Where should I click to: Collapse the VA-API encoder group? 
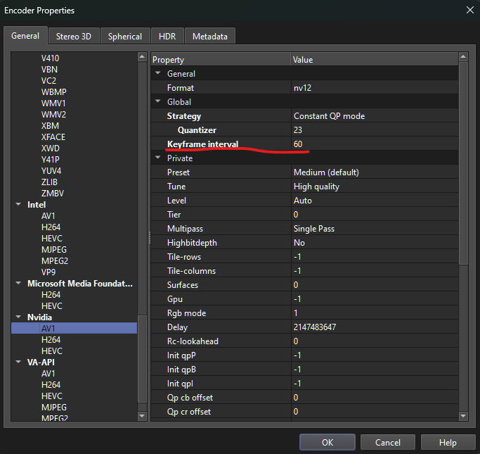[x=19, y=362]
